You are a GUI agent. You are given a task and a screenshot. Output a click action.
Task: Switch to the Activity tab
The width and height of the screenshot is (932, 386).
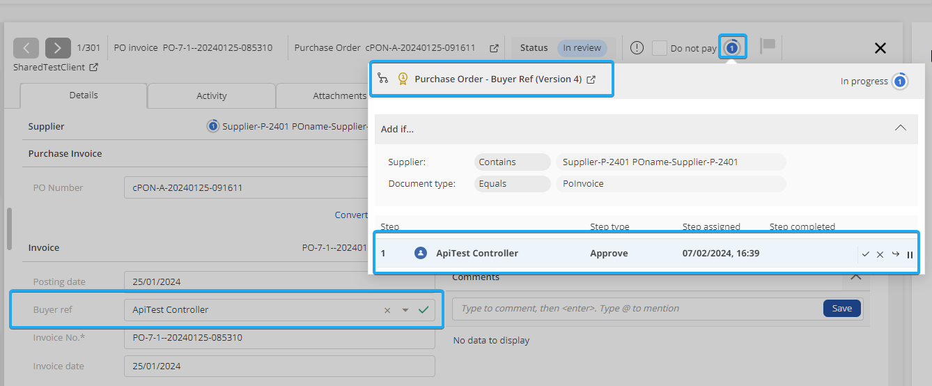click(x=211, y=96)
